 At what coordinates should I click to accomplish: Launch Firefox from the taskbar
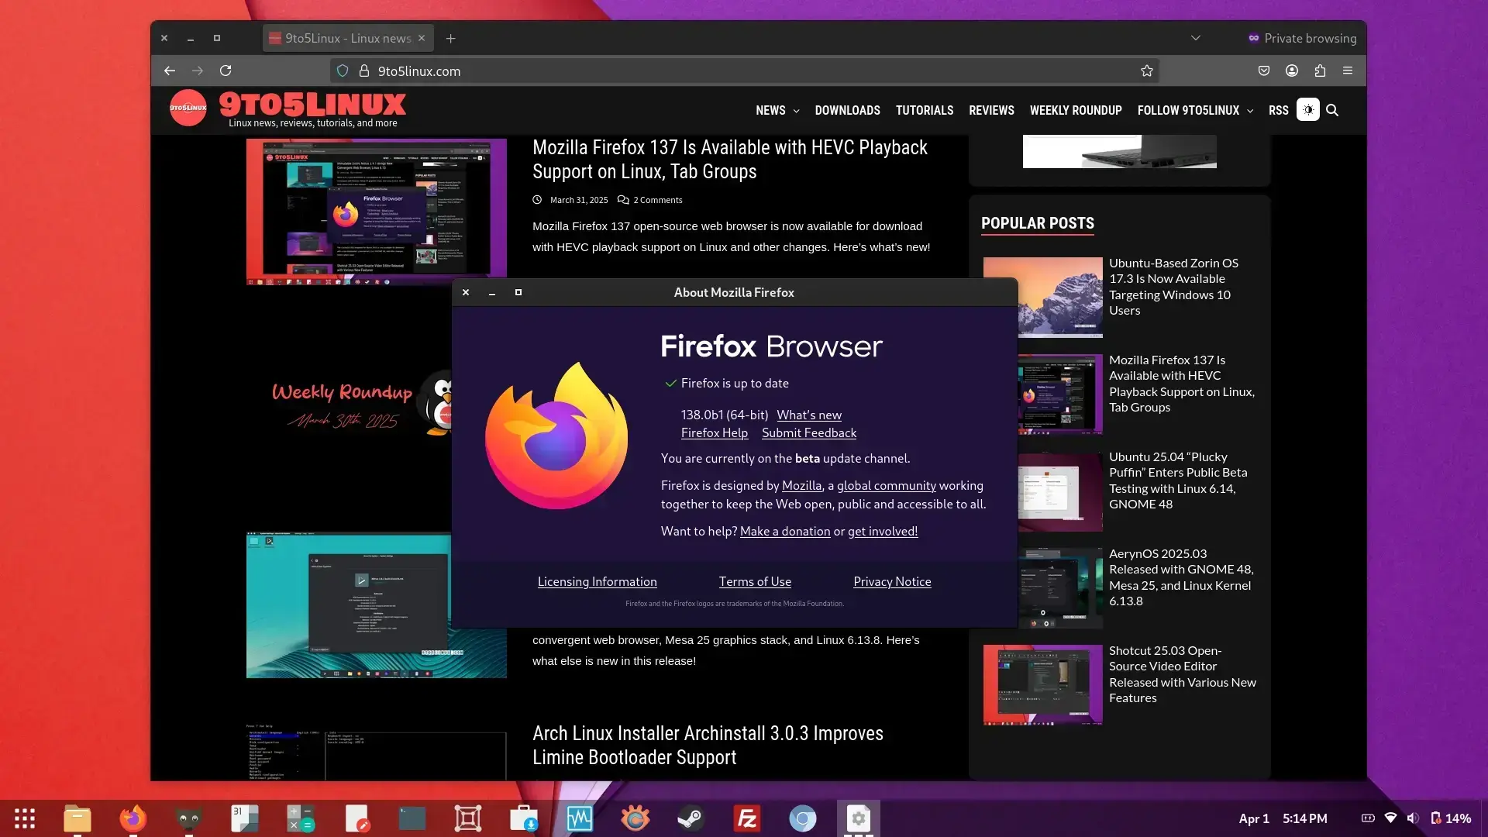(x=133, y=818)
